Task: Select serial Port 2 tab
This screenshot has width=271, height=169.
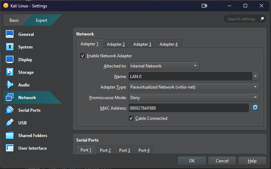Action: (x=105, y=150)
